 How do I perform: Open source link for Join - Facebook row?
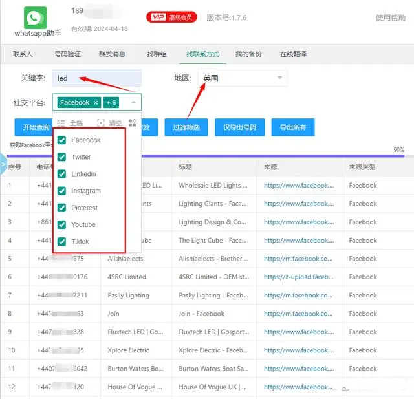(x=298, y=314)
